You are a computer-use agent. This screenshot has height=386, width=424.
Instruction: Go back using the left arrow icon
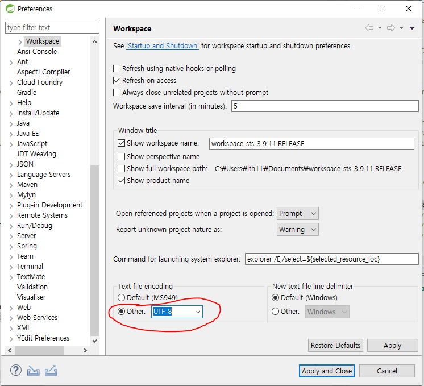pyautogui.click(x=369, y=28)
